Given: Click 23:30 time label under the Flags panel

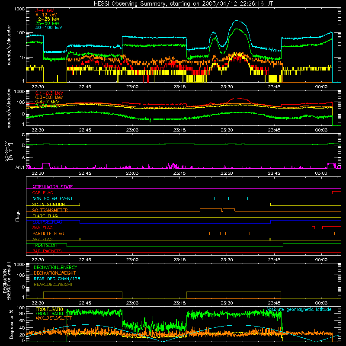Looking at the screenshot, I should (x=227, y=260).
